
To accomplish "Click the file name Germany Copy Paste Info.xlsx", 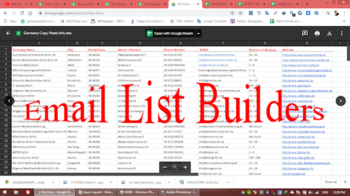I will 47,33.
